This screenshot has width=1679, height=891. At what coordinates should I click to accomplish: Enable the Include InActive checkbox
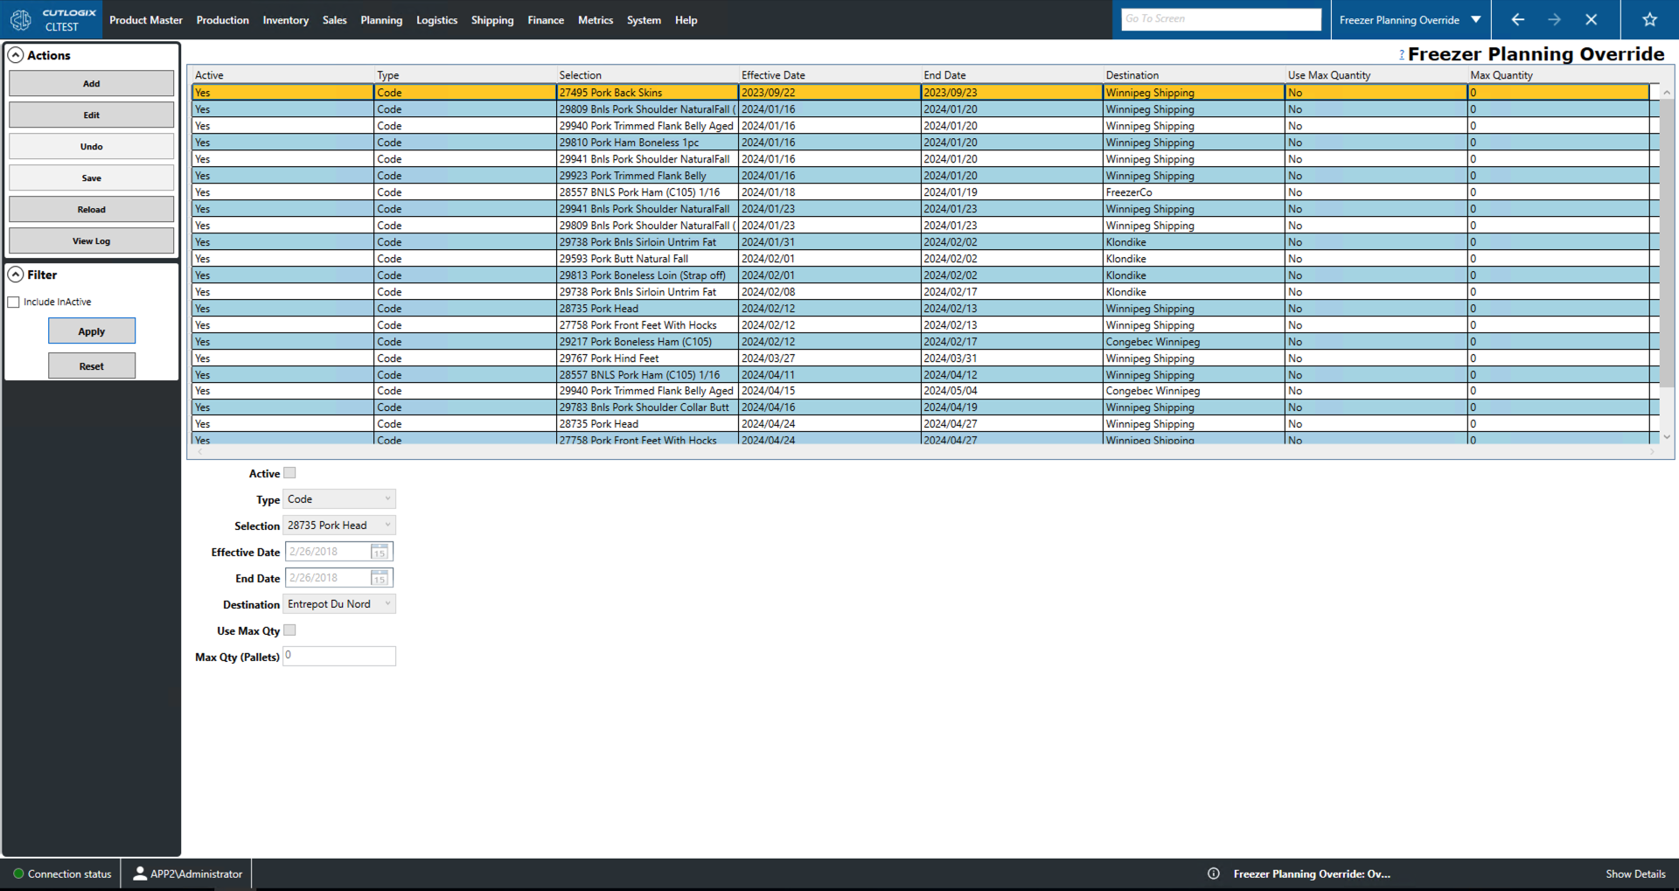(x=13, y=302)
